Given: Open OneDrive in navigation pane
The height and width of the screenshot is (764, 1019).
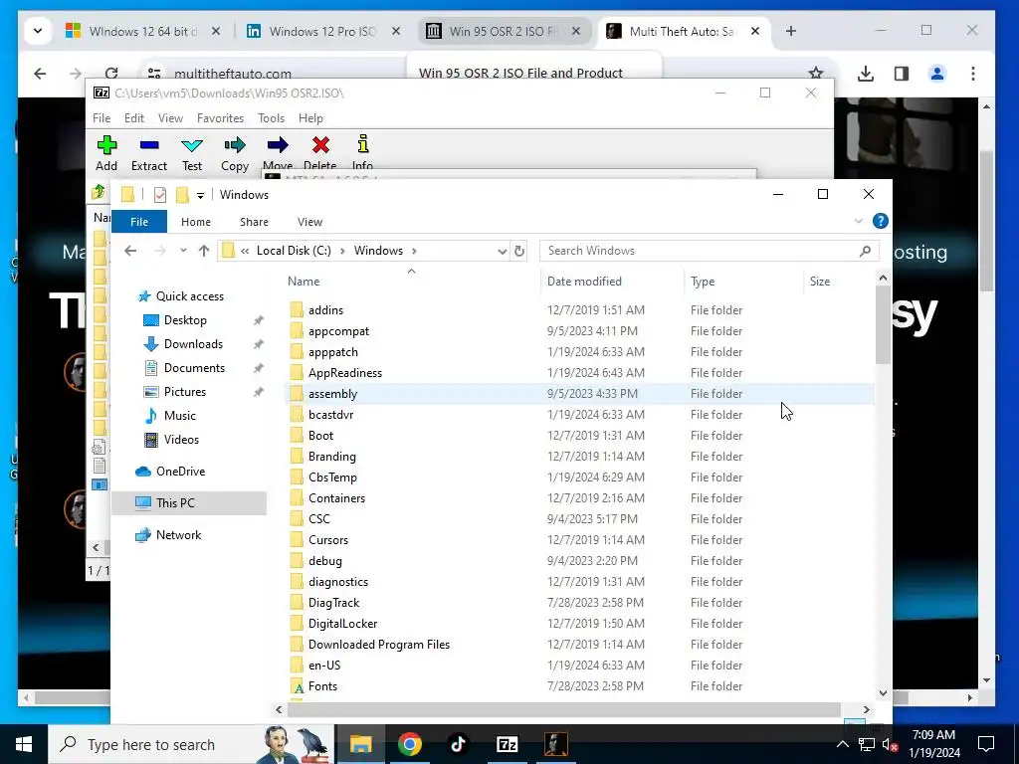Looking at the screenshot, I should (180, 472).
